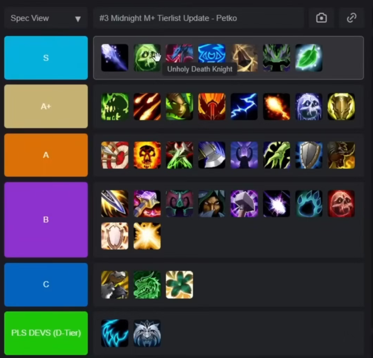Select the green leaf icon in S tier
The image size is (373, 358).
[x=309, y=58]
